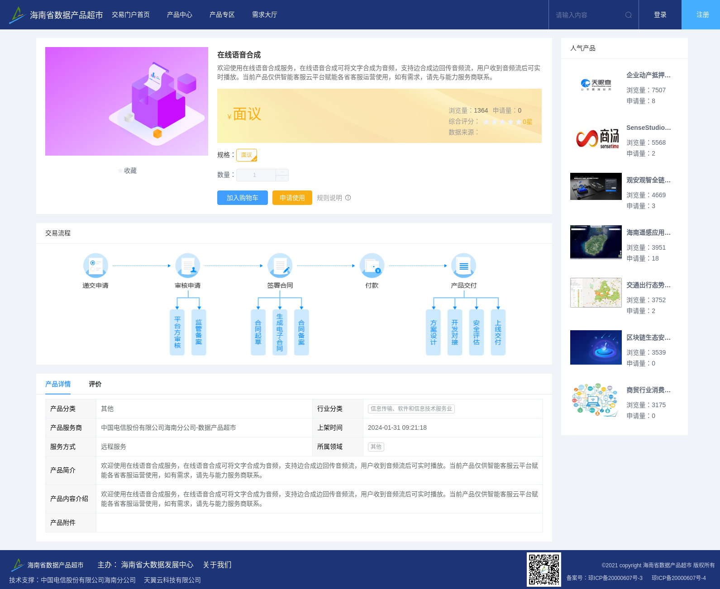The image size is (720, 589).
Task: Increase quantity with the up stepper arrow
Action: [282, 172]
